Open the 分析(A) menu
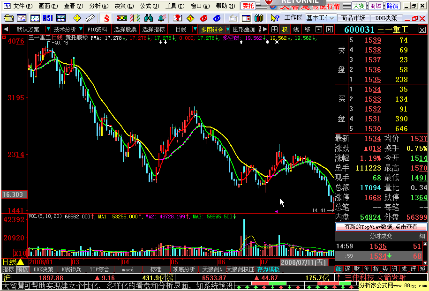The image size is (429, 291). click(x=99, y=6)
